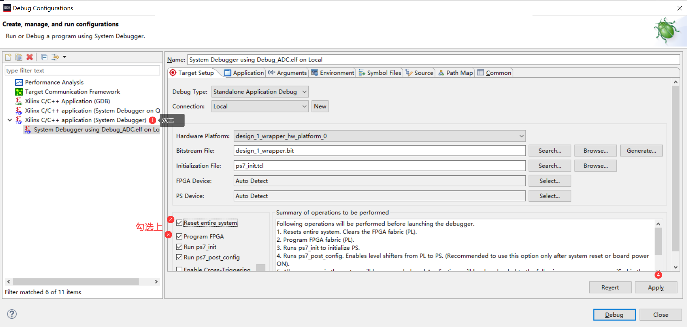Click the type filter text field
687x327 pixels.
coord(82,71)
